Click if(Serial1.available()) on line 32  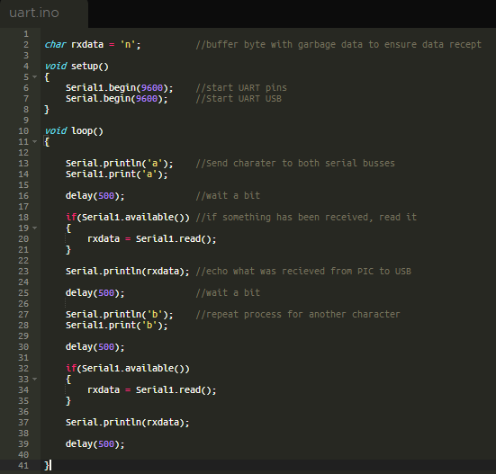[x=128, y=369]
